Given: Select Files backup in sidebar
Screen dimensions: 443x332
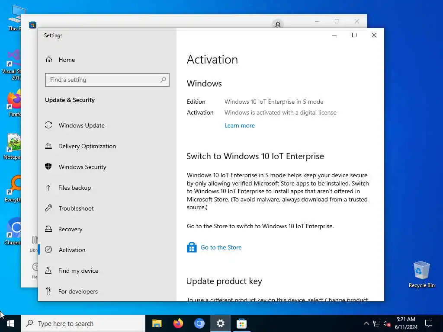Looking at the screenshot, I should tap(107, 188).
